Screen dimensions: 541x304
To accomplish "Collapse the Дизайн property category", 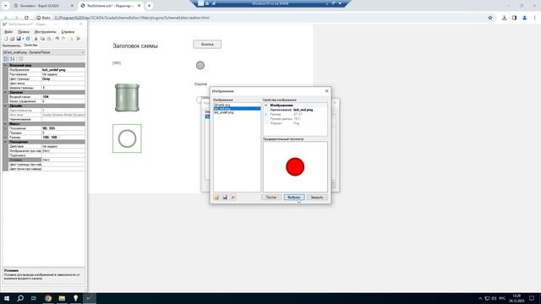I will point(5,106).
